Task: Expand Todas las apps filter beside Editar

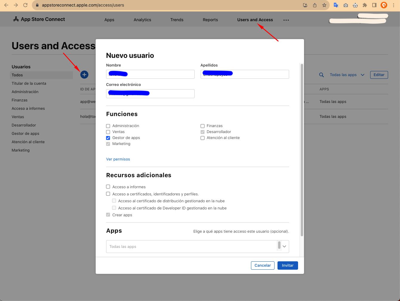Action: coord(347,75)
